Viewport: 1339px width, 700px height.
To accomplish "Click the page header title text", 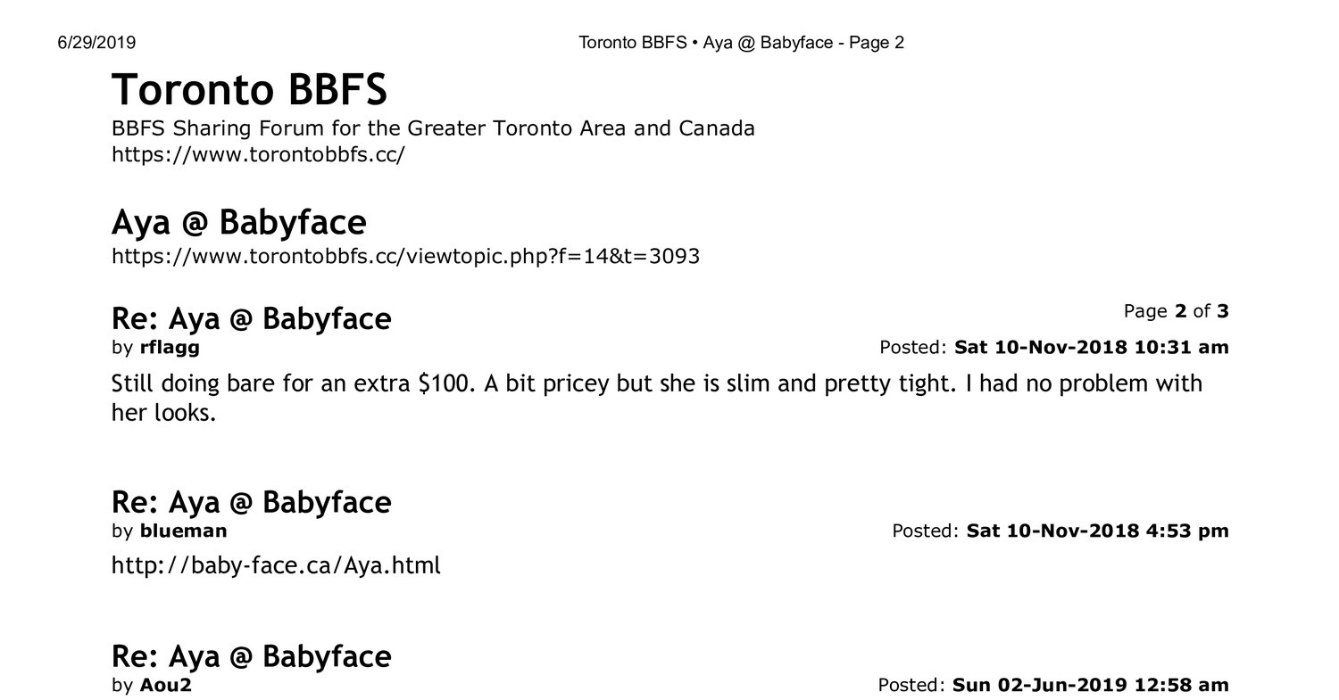I will (x=741, y=43).
